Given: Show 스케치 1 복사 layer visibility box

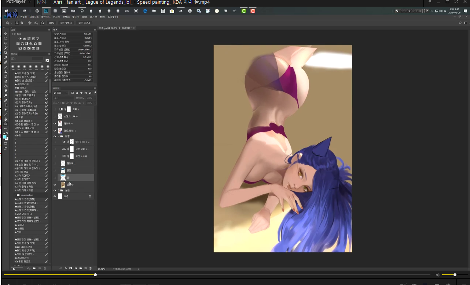Looking at the screenshot, I should [55, 116].
